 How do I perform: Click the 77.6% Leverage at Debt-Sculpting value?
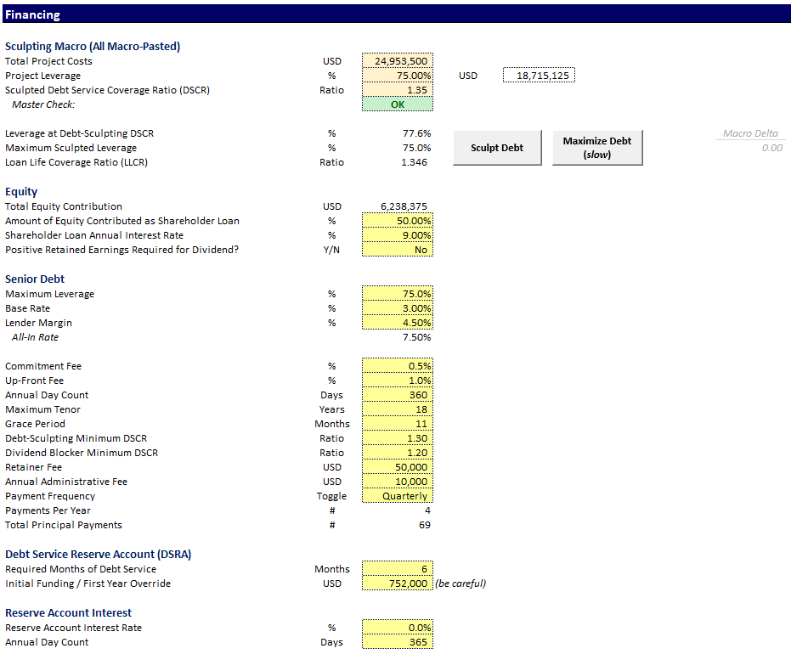(x=416, y=133)
